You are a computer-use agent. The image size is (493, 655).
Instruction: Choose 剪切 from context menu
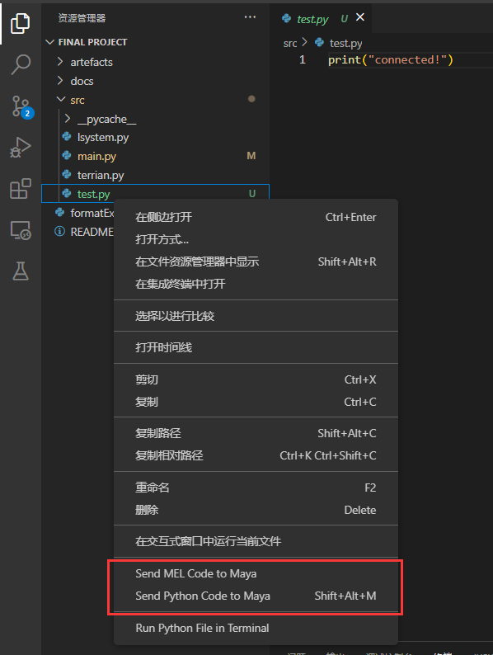click(256, 379)
